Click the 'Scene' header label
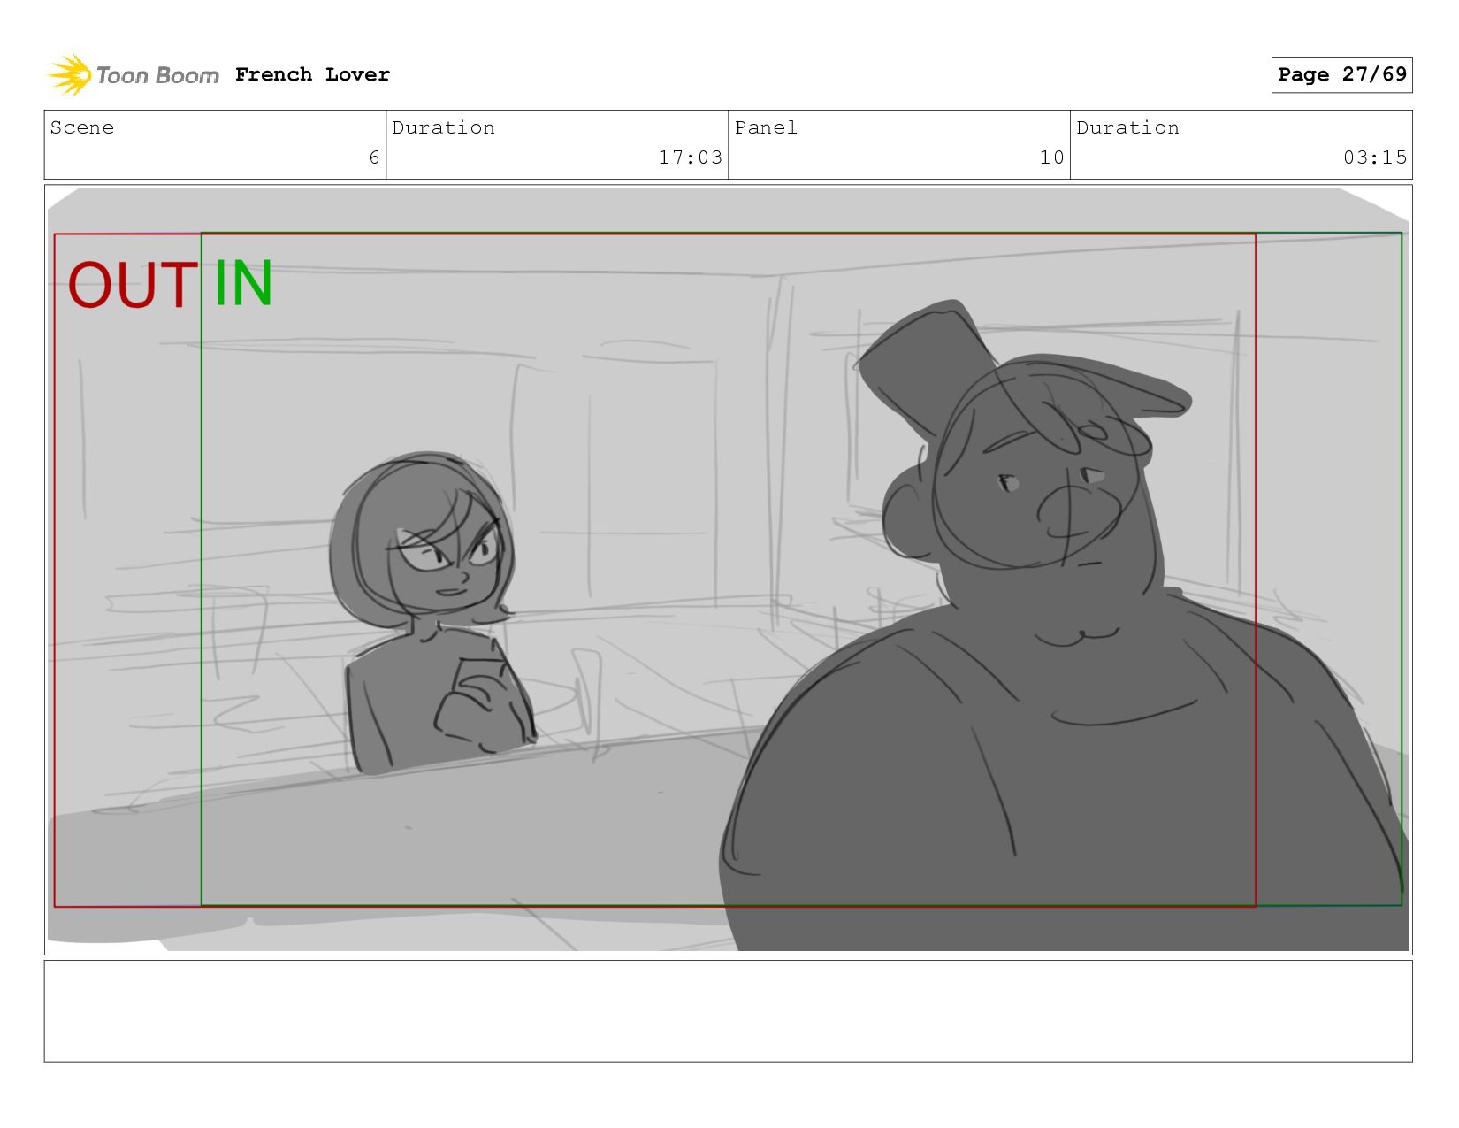The height and width of the screenshot is (1128, 1459). 82,127
